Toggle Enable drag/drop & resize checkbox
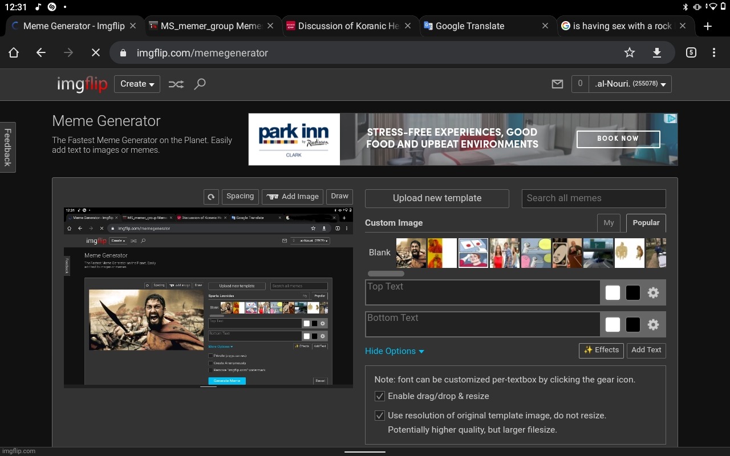Screen dimensions: 730x456 point(379,396)
